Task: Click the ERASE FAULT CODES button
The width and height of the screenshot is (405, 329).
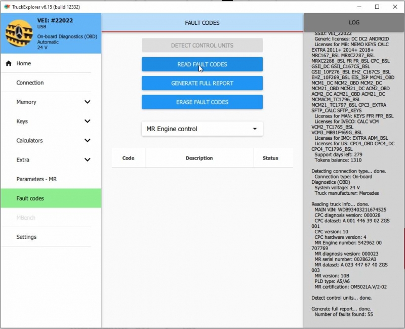Action: tap(202, 102)
